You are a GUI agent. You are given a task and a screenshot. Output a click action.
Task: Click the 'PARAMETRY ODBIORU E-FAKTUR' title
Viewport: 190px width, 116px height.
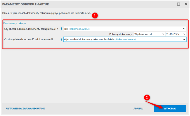pyautogui.click(x=26, y=4)
